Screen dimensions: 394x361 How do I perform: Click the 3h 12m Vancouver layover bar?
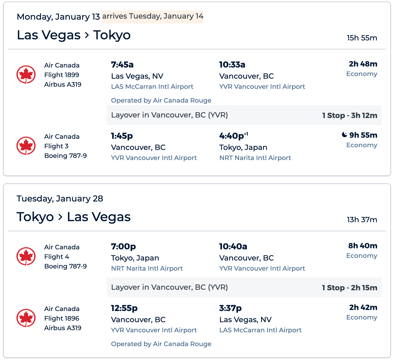pyautogui.click(x=244, y=115)
